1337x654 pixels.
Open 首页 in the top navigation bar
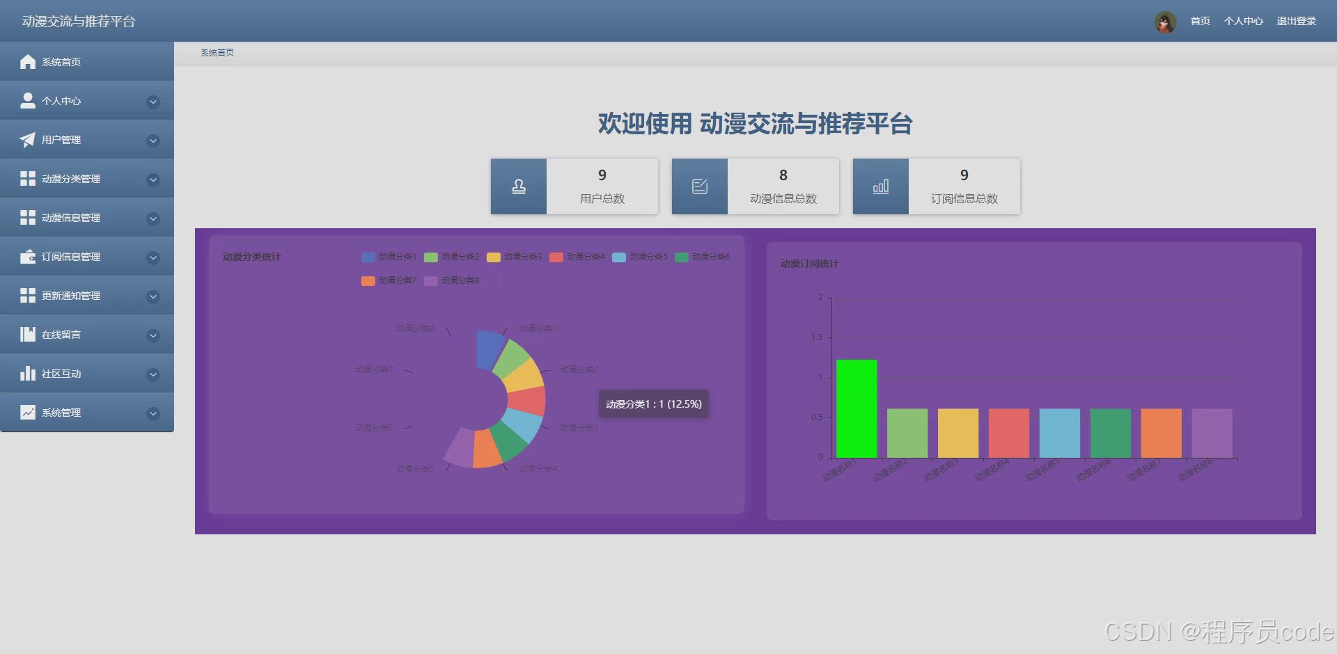click(1199, 21)
